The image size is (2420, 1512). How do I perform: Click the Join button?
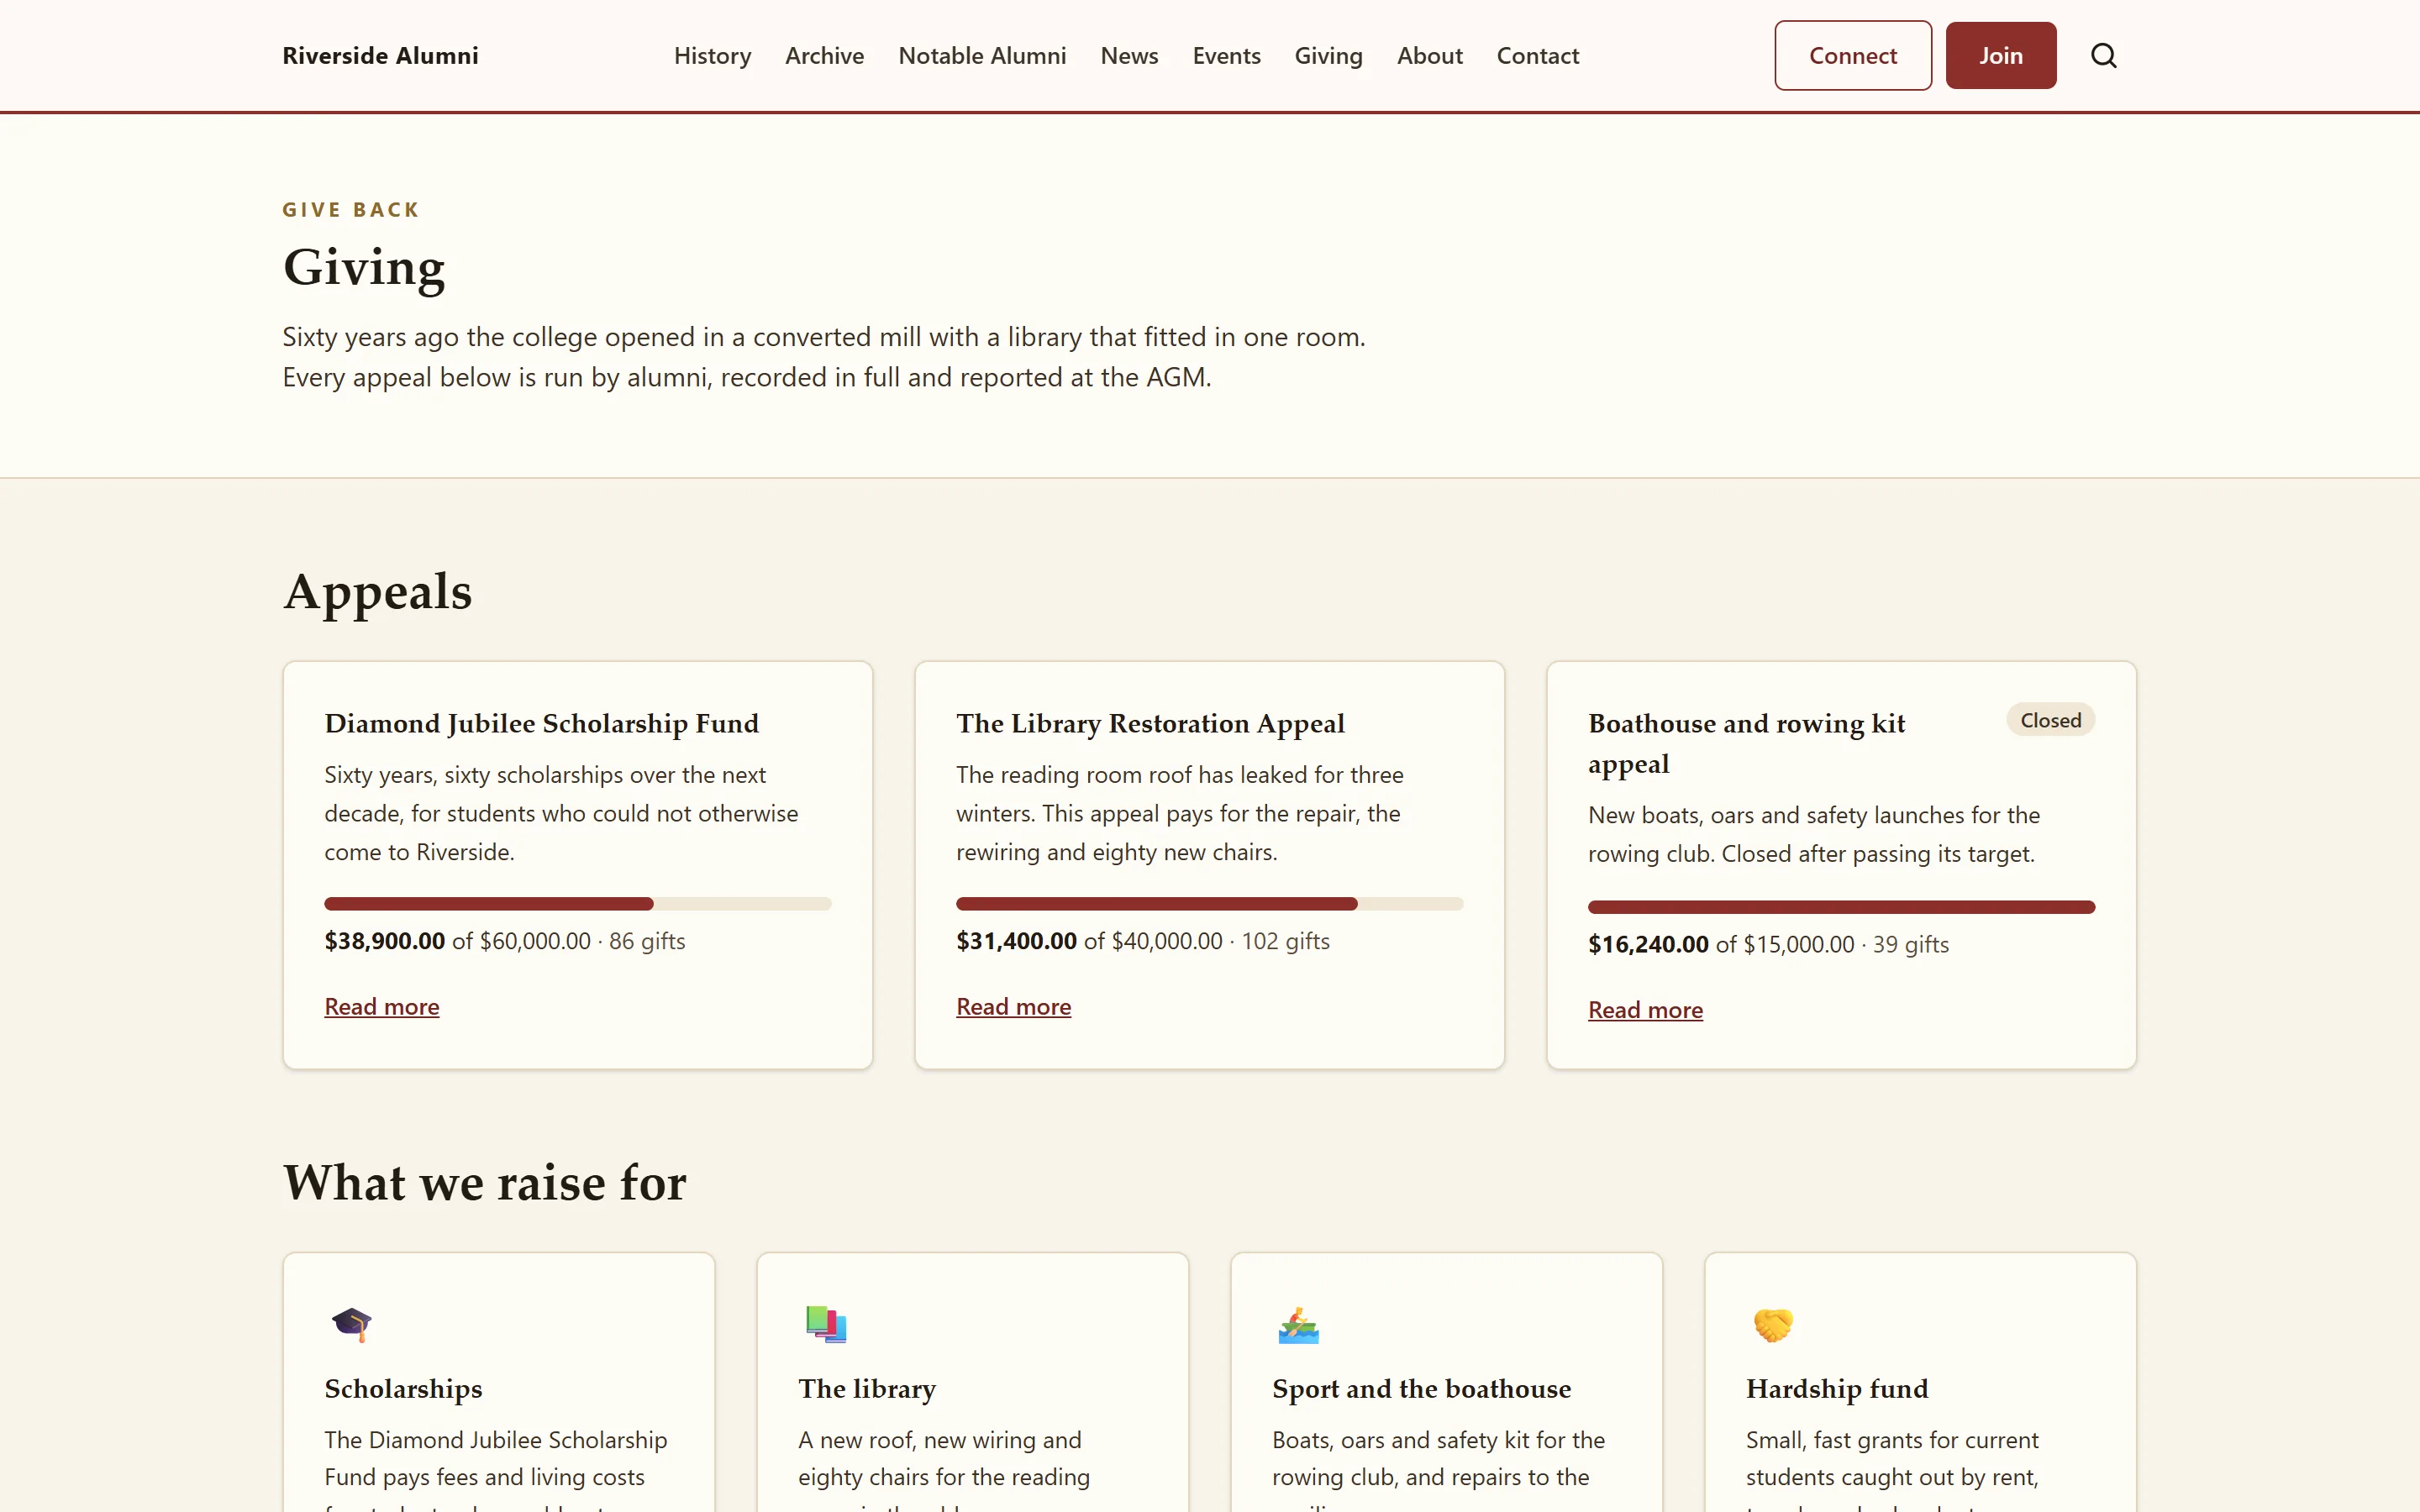2000,56
